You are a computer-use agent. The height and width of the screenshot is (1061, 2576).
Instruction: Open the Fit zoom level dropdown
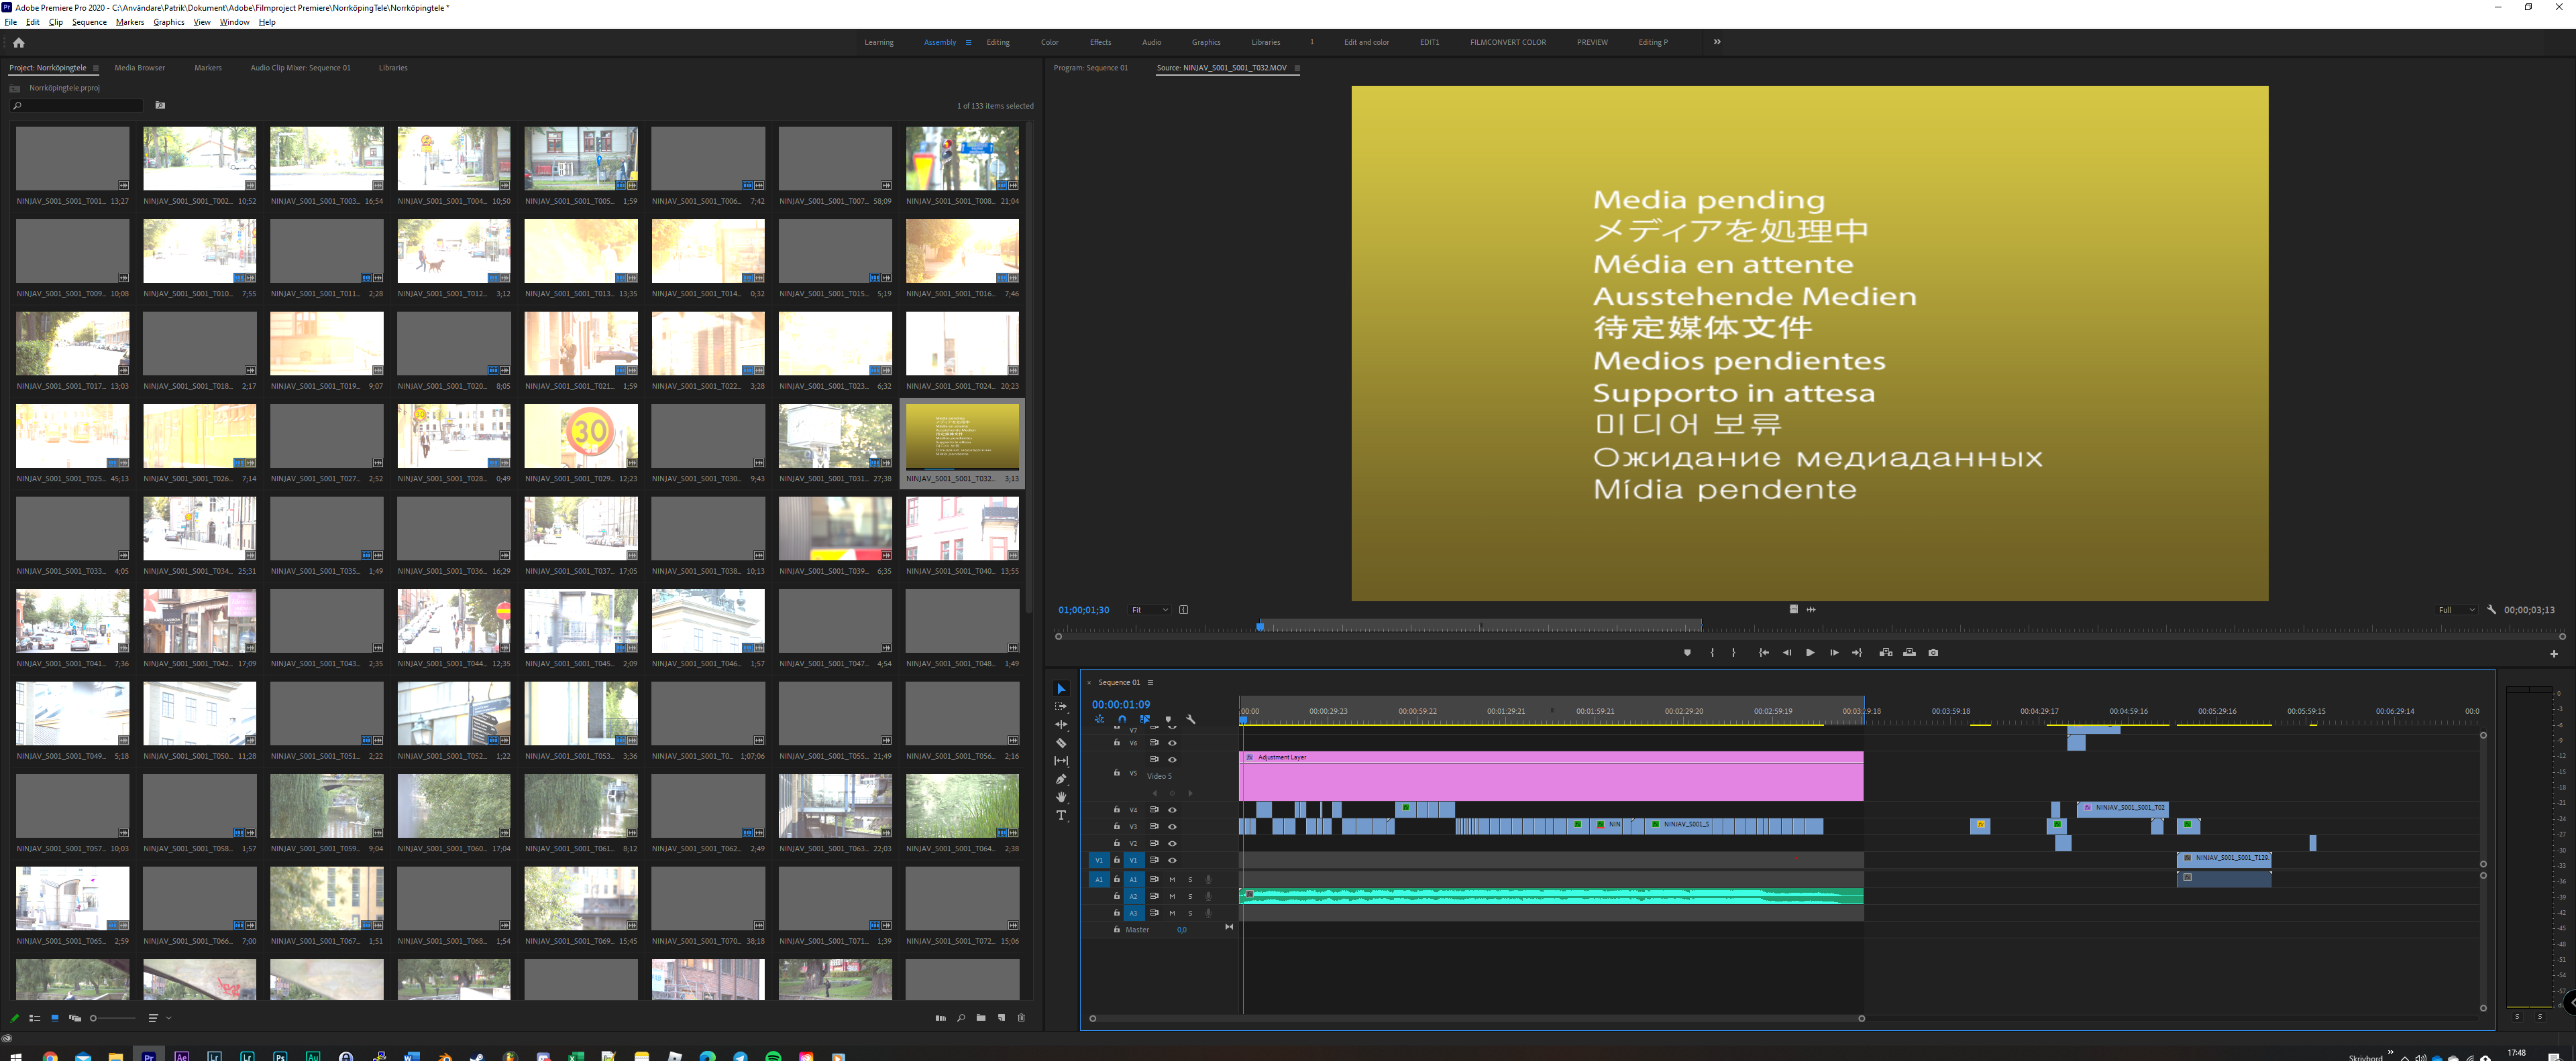click(1149, 609)
